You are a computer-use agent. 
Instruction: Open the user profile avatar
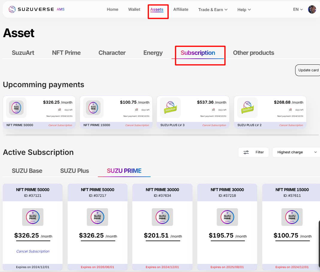point(312,10)
